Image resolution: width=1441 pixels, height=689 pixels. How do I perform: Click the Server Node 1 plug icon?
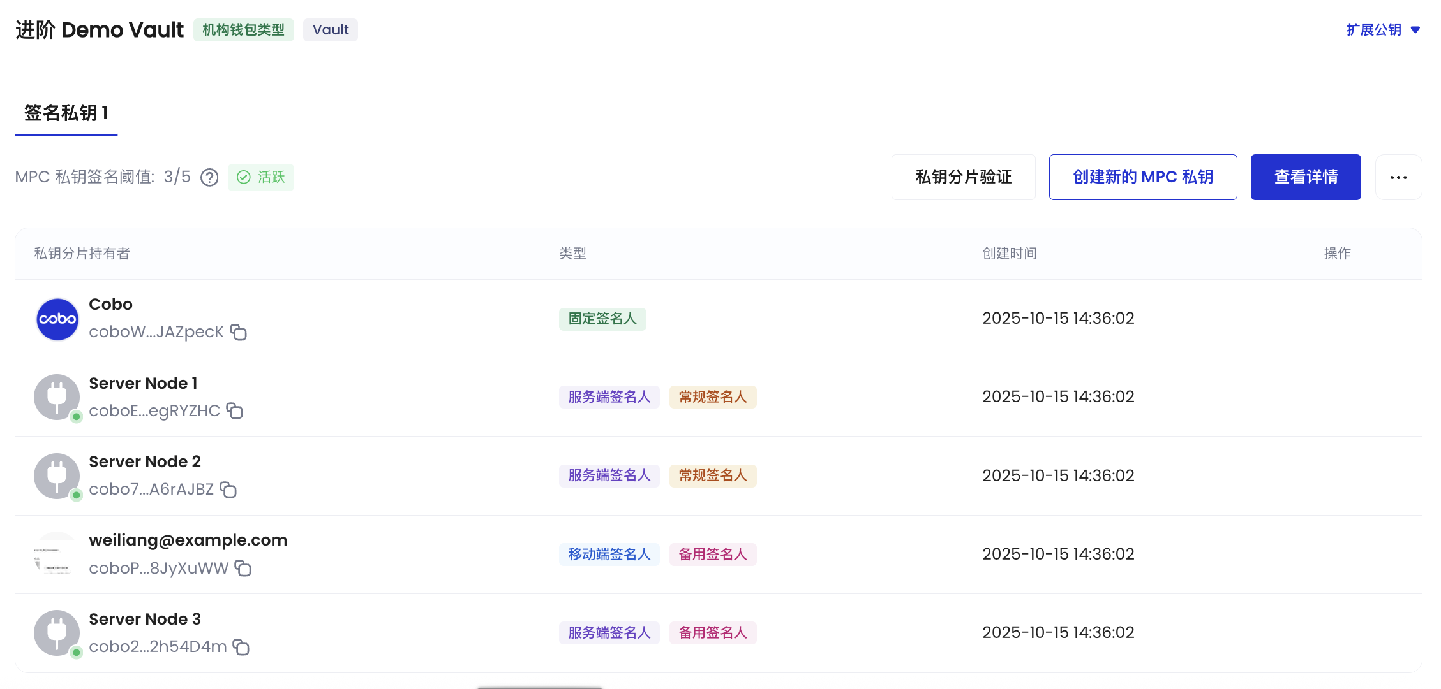pyautogui.click(x=57, y=397)
